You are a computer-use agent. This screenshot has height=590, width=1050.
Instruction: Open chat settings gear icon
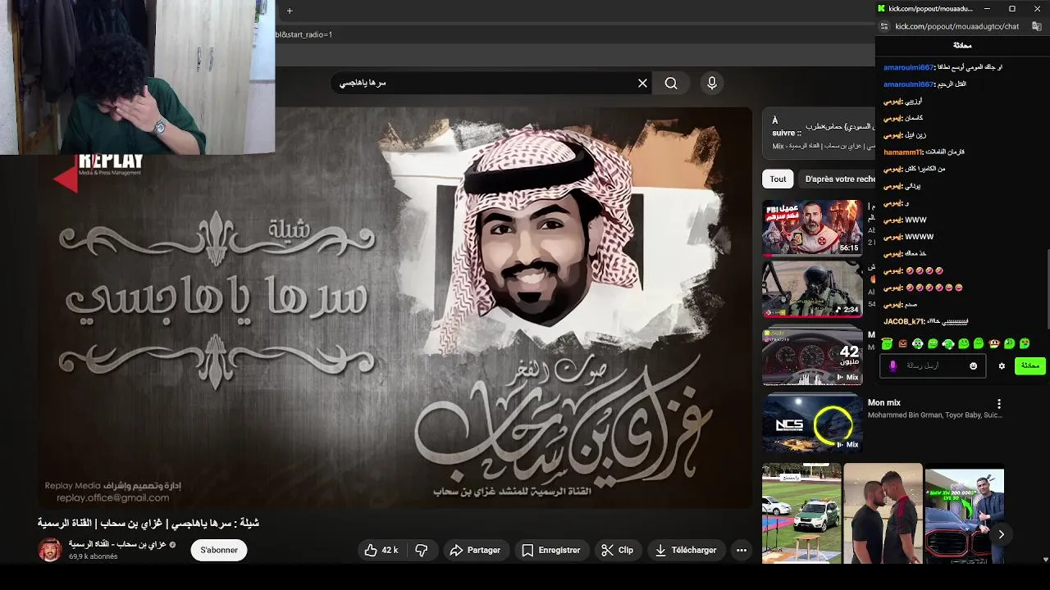point(1002,365)
